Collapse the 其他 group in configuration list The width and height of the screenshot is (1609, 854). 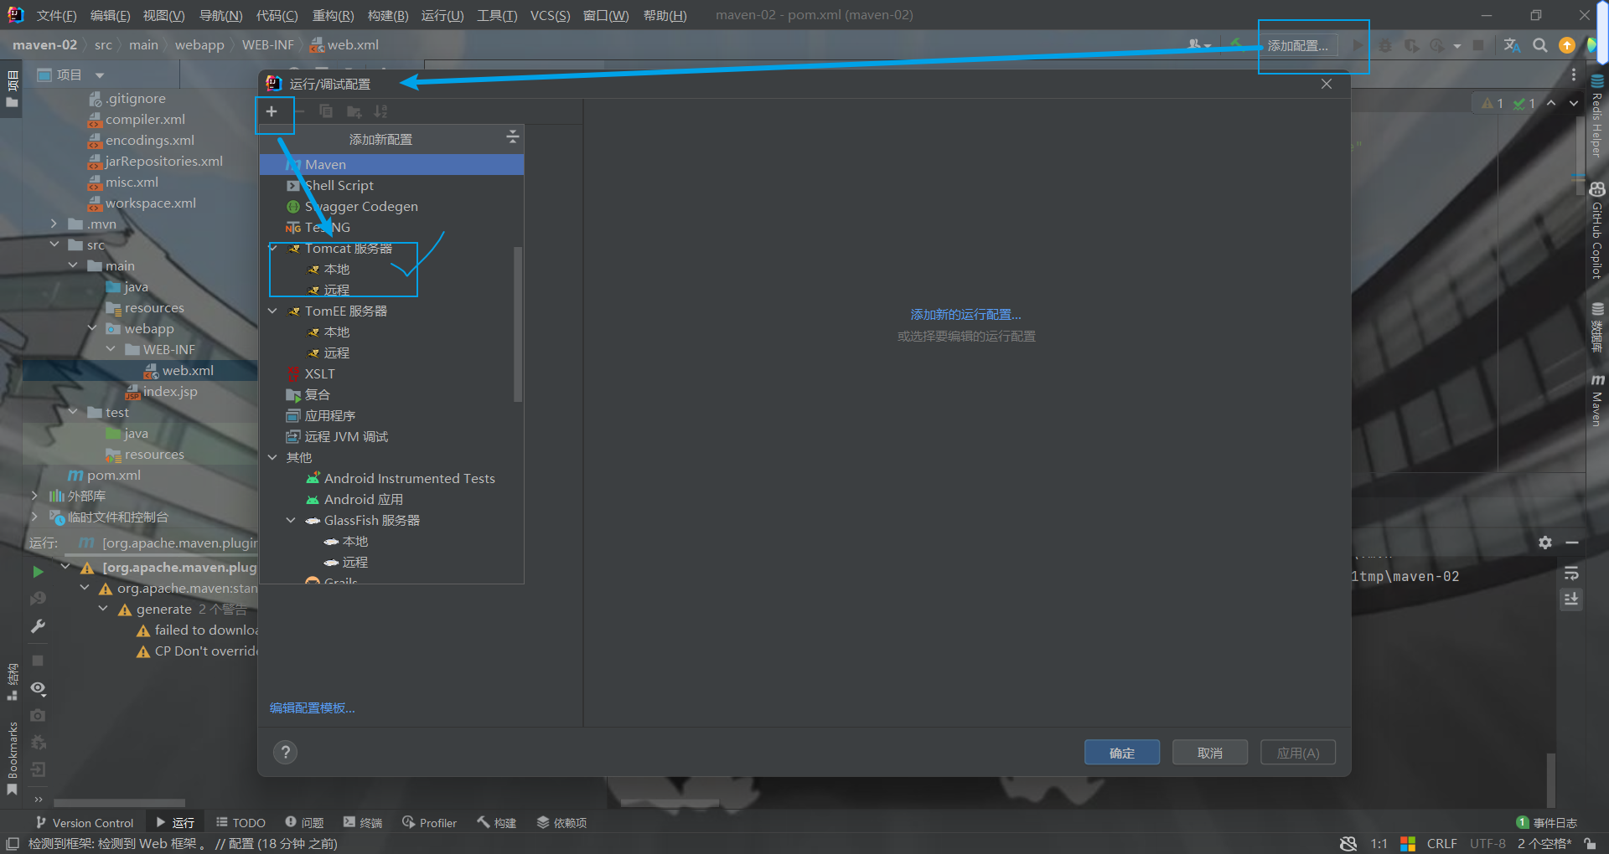pos(273,457)
